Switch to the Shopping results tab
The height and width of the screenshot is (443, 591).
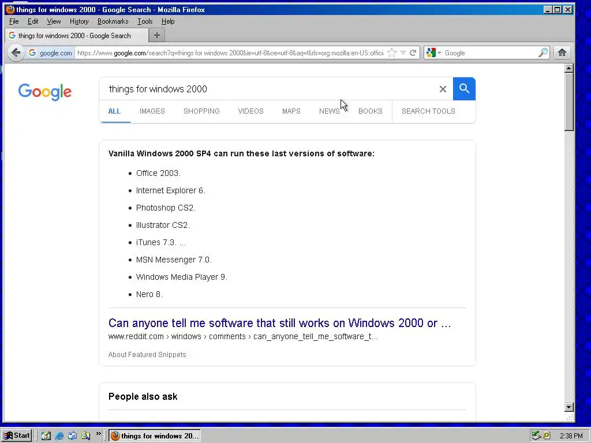201,111
